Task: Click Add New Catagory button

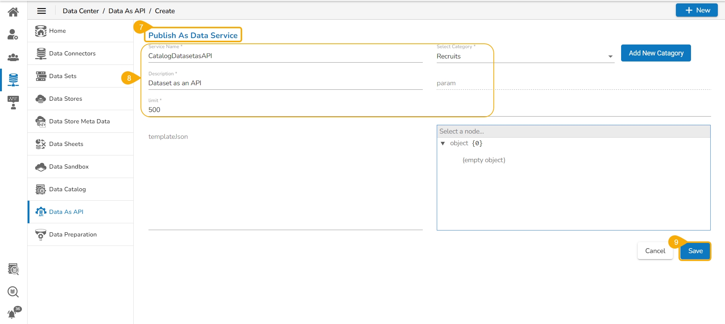Action: click(655, 53)
